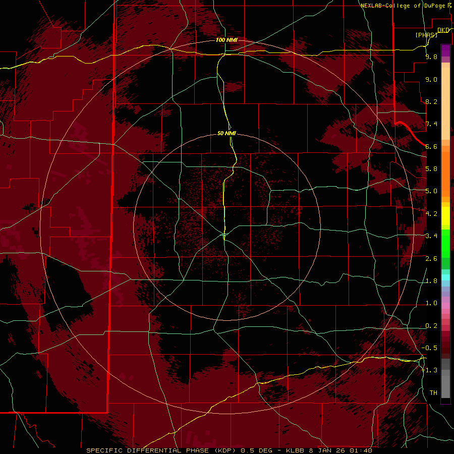This screenshot has height=454, width=454.
Task: Click the 8.2 value on color scale
Action: (431, 101)
